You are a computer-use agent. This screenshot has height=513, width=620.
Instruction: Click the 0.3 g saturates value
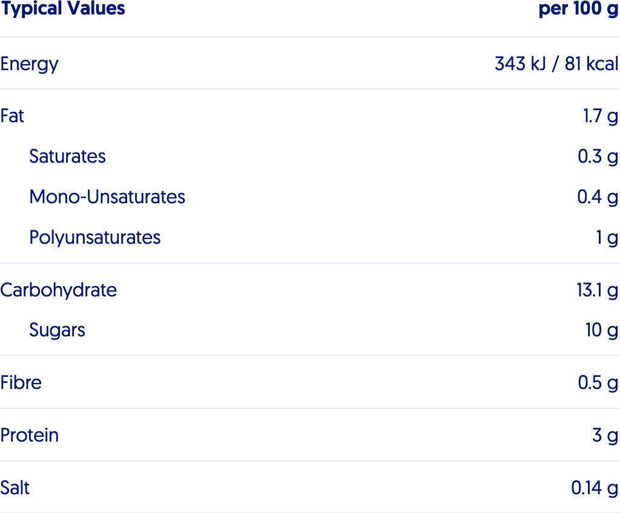[x=598, y=157]
